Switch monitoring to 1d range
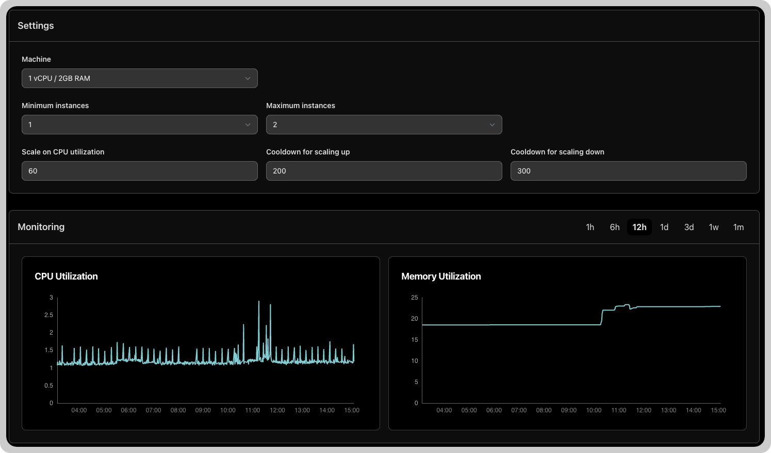The width and height of the screenshot is (771, 453). tap(664, 227)
